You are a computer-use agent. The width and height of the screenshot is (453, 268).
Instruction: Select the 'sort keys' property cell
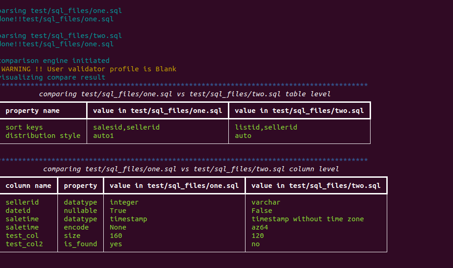24,127
